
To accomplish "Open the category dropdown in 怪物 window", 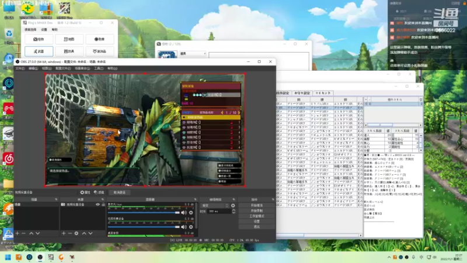I will (193, 54).
